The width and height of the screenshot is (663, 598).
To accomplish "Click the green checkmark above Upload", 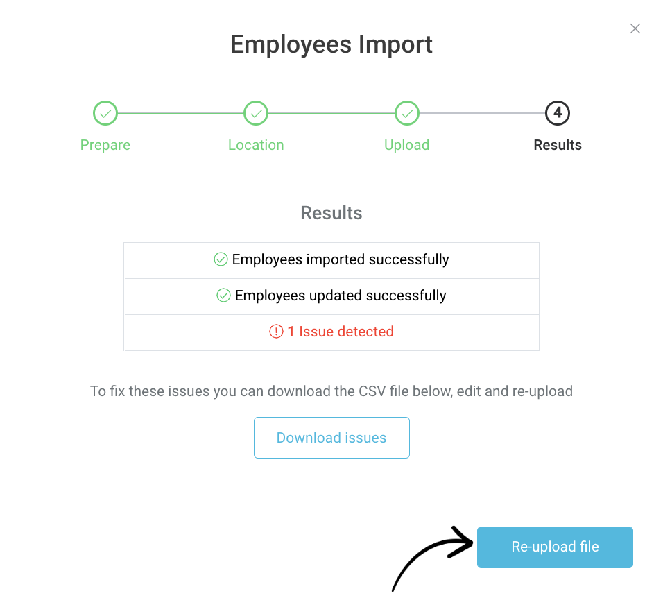I will [407, 113].
